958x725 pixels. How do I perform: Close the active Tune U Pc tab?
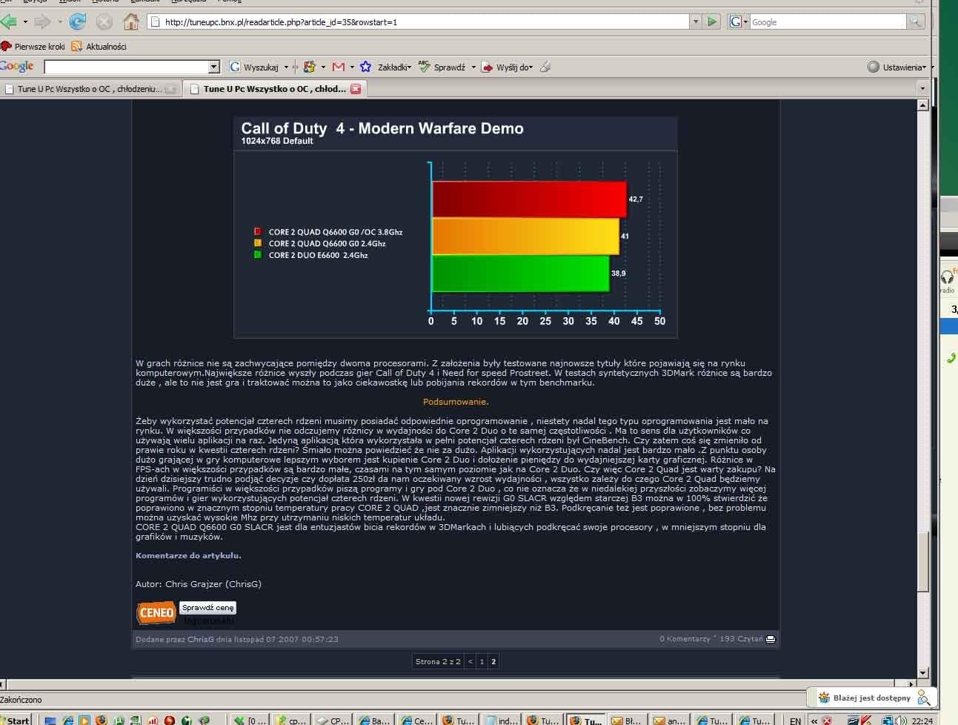click(x=356, y=89)
